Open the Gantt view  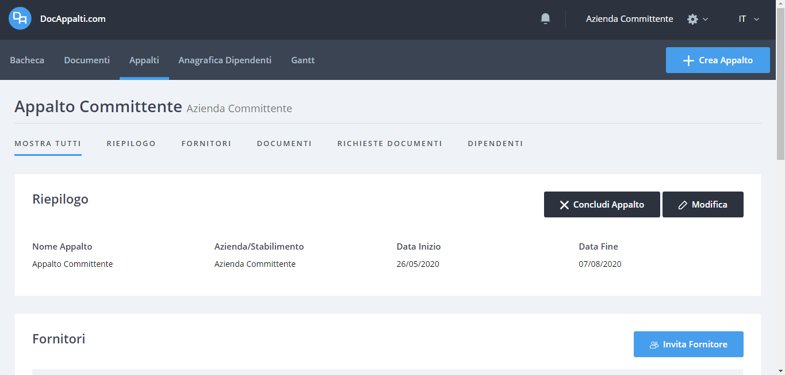coord(302,60)
